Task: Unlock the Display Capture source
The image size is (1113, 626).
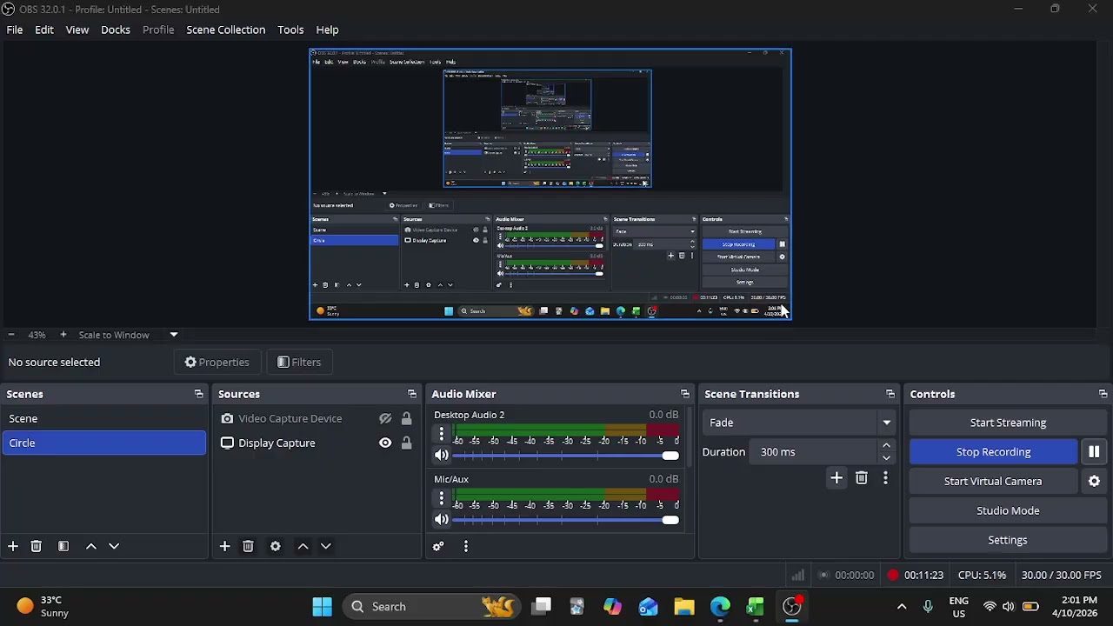Action: (406, 443)
